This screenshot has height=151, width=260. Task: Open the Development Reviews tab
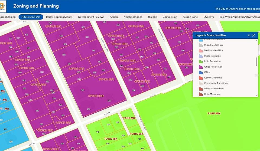[91, 17]
